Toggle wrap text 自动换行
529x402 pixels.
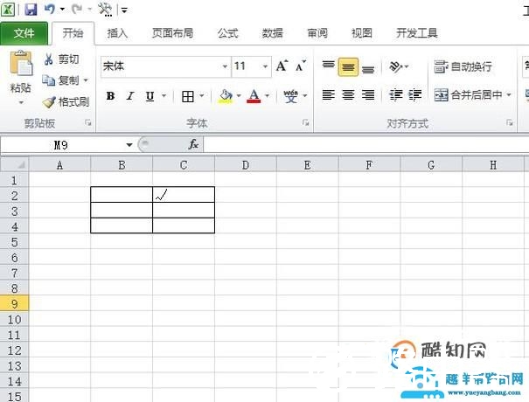point(463,66)
